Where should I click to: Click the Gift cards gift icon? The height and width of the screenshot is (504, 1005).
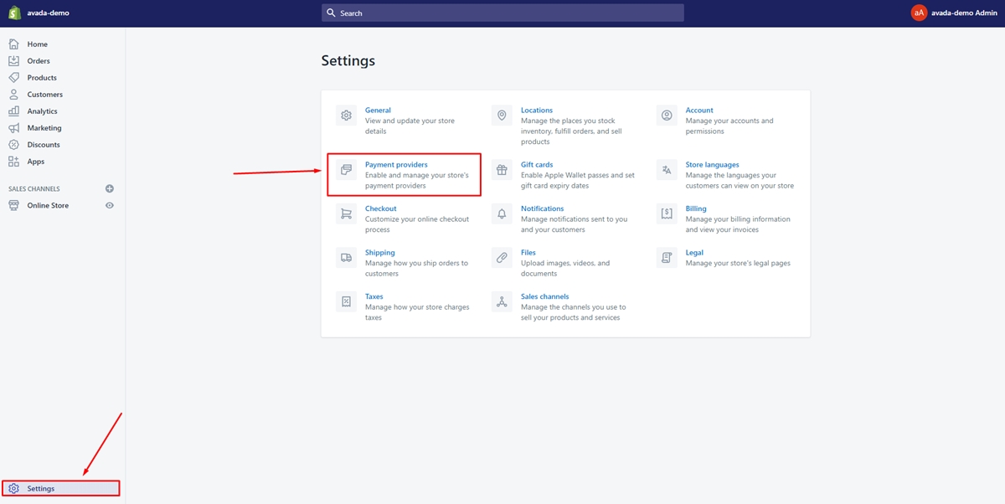tap(502, 170)
